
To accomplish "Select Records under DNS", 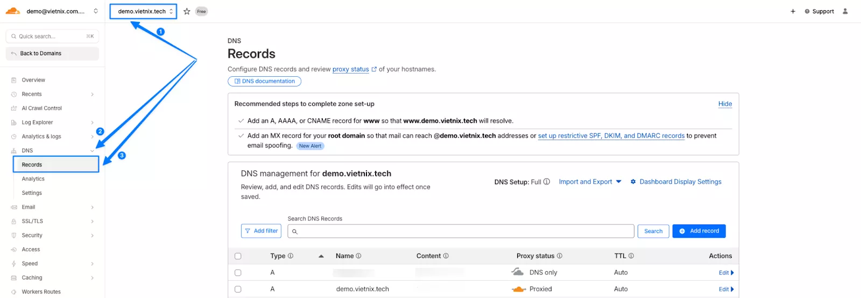I will click(x=56, y=165).
